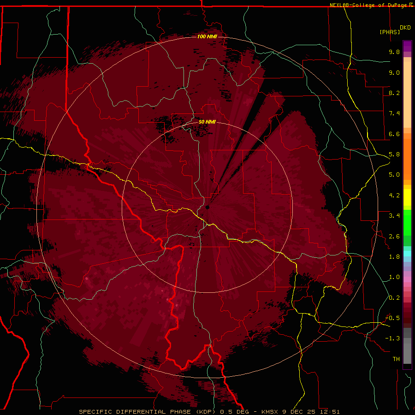The image size is (415, 415).
Task: Click the 7.4 value on color scale
Action: (394, 113)
